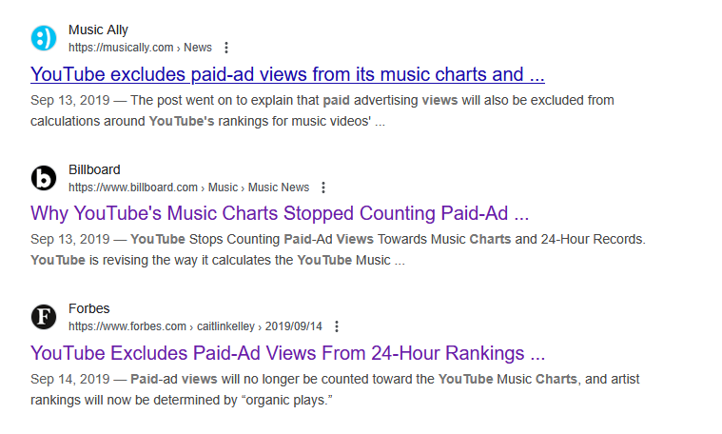722x434 pixels.
Task: Open 'YouTube excludes paid-ad views' Music Ally article
Action: click(x=287, y=74)
